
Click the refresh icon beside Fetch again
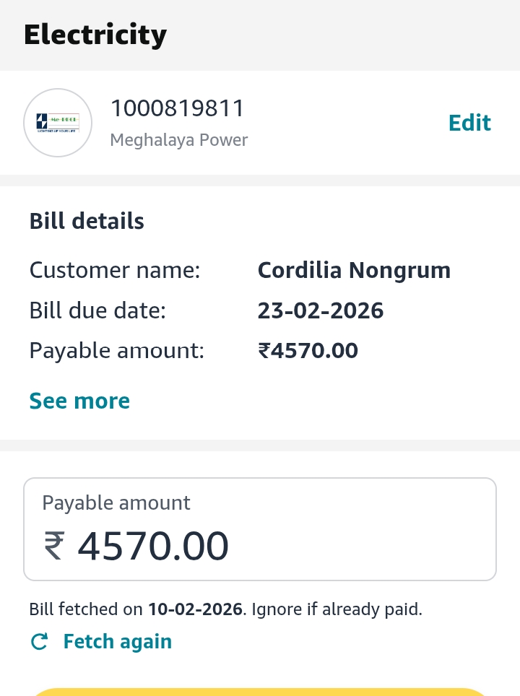click(40, 642)
